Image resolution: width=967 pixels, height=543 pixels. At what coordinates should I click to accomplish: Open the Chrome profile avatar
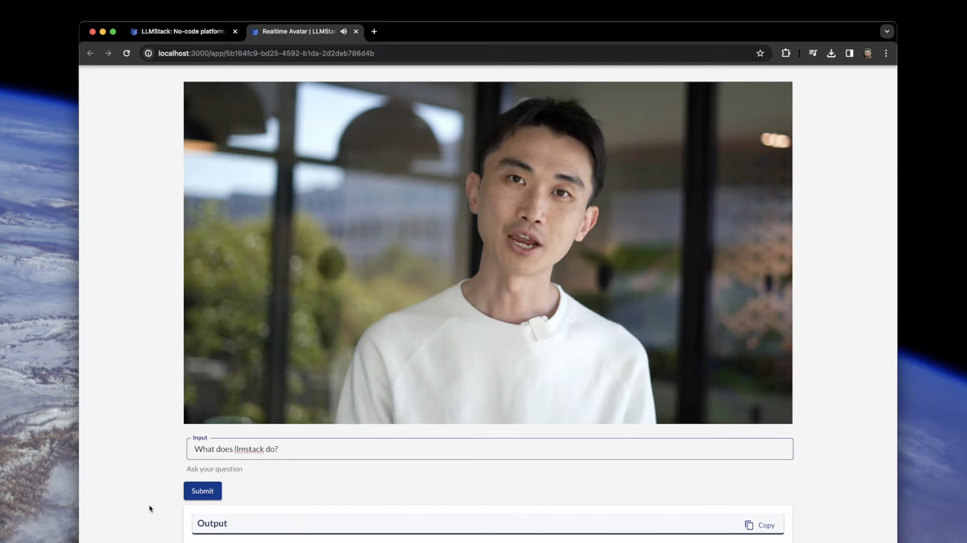click(x=867, y=53)
